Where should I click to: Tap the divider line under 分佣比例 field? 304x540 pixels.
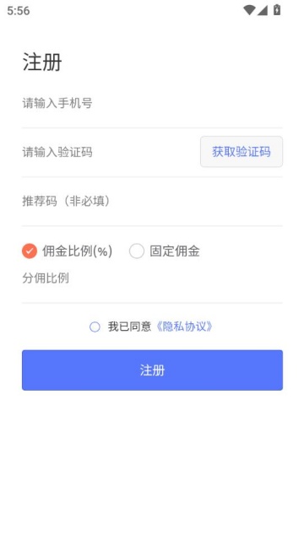pos(152,303)
